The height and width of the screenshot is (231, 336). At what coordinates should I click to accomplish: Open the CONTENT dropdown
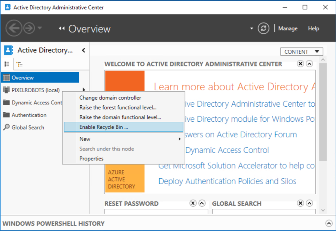301,51
